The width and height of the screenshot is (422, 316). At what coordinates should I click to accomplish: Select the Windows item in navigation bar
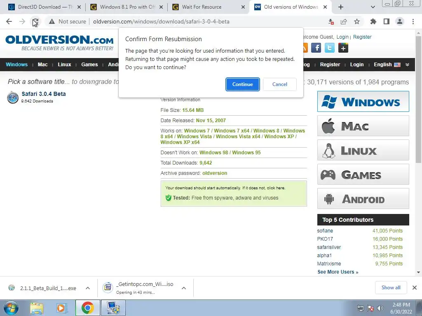coord(16,65)
